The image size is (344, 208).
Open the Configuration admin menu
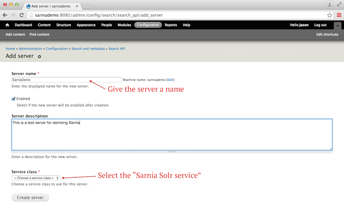[x=148, y=25]
